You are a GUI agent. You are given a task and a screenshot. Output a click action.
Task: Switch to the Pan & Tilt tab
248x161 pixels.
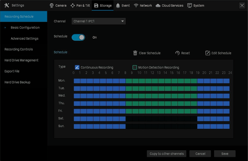pos(80,6)
